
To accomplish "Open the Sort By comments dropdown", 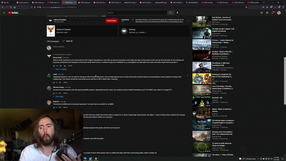I will click(x=67, y=41).
